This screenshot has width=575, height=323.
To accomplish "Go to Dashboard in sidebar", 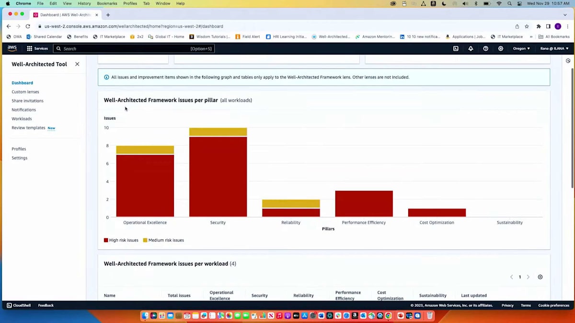I will pyautogui.click(x=22, y=83).
